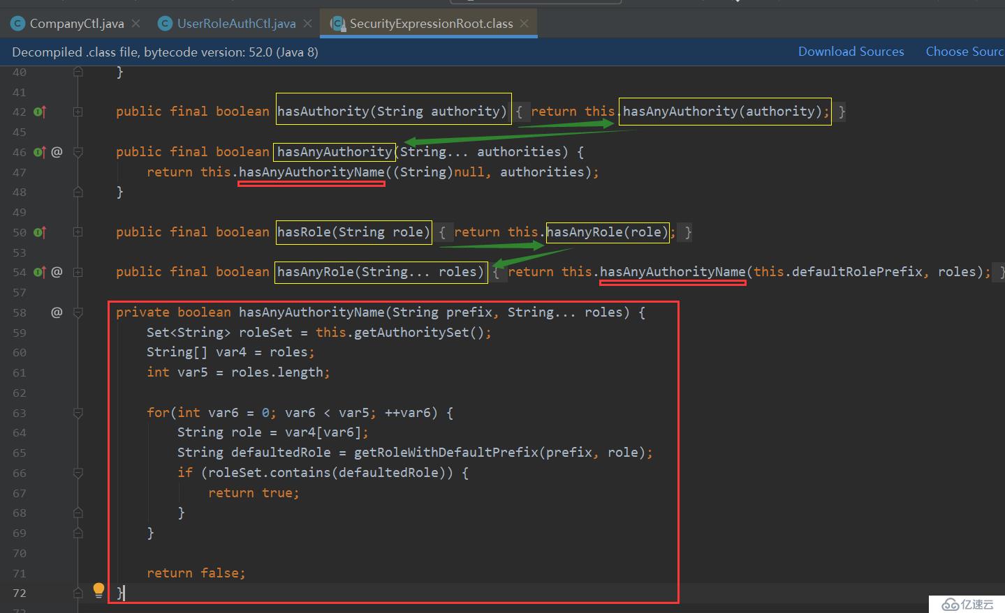Click 'int var5 = roles.length;' line
This screenshot has height=613, width=1005.
(238, 372)
